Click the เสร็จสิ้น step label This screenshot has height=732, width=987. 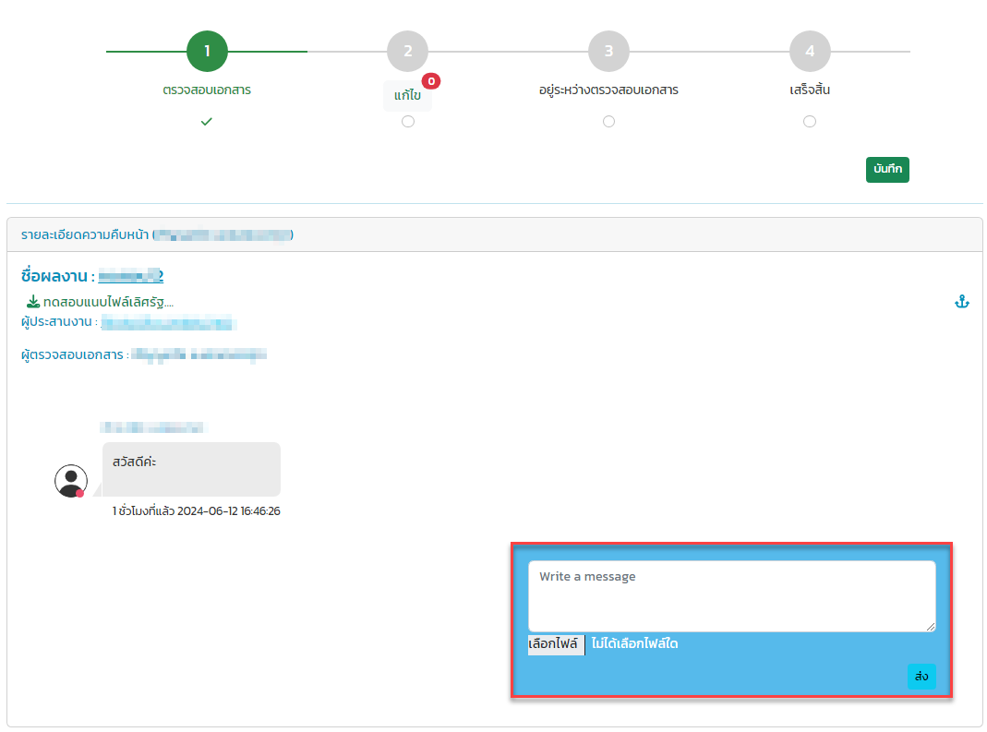click(810, 90)
